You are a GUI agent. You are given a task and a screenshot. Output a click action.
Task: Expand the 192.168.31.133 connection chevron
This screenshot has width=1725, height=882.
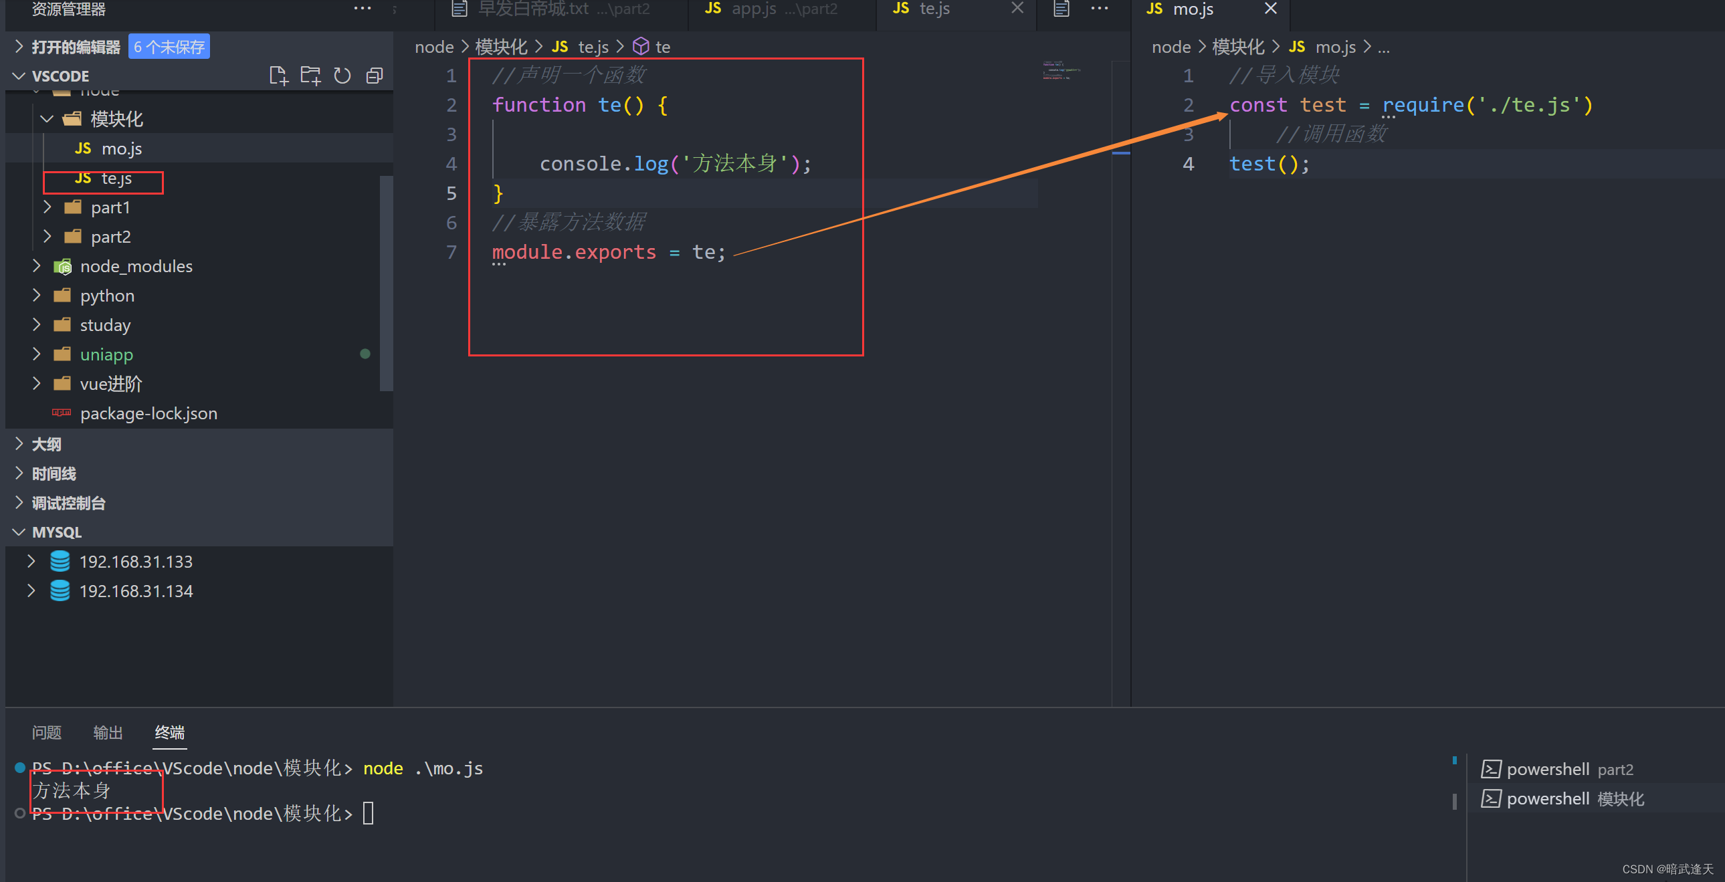tap(31, 561)
